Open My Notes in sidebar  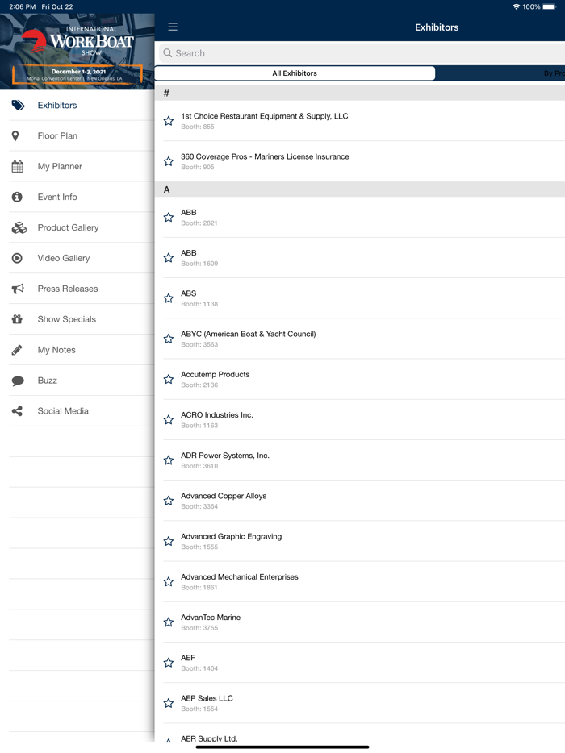tap(56, 350)
